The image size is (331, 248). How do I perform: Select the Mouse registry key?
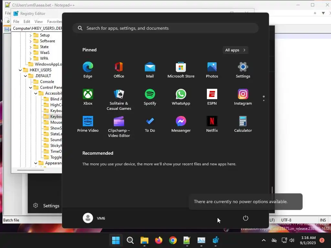pos(56,122)
